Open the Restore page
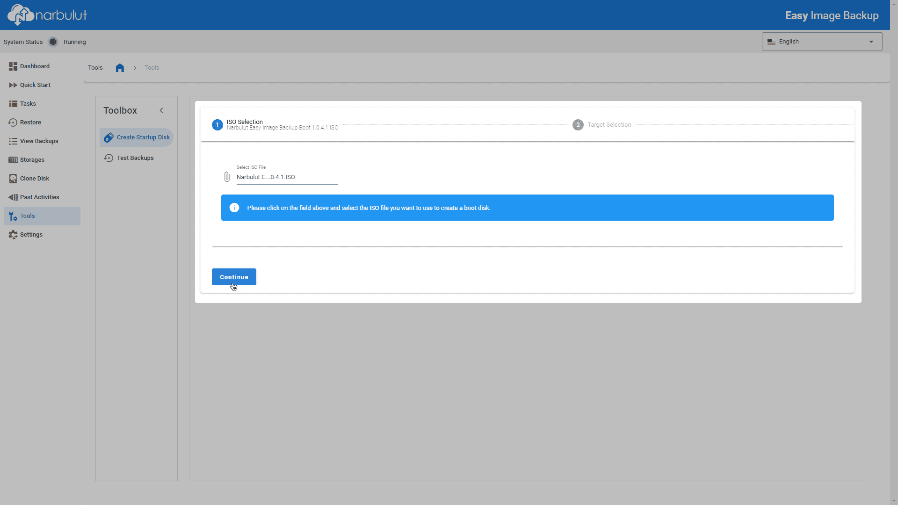The width and height of the screenshot is (898, 505). [42, 123]
